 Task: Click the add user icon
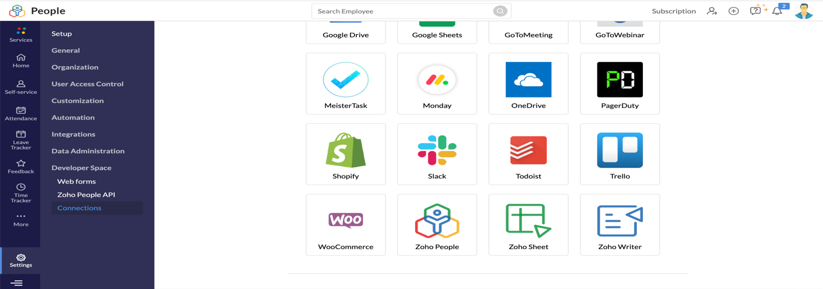(x=712, y=11)
